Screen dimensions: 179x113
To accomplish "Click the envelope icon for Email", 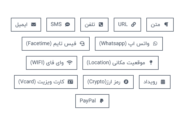I will (x=33, y=25).
